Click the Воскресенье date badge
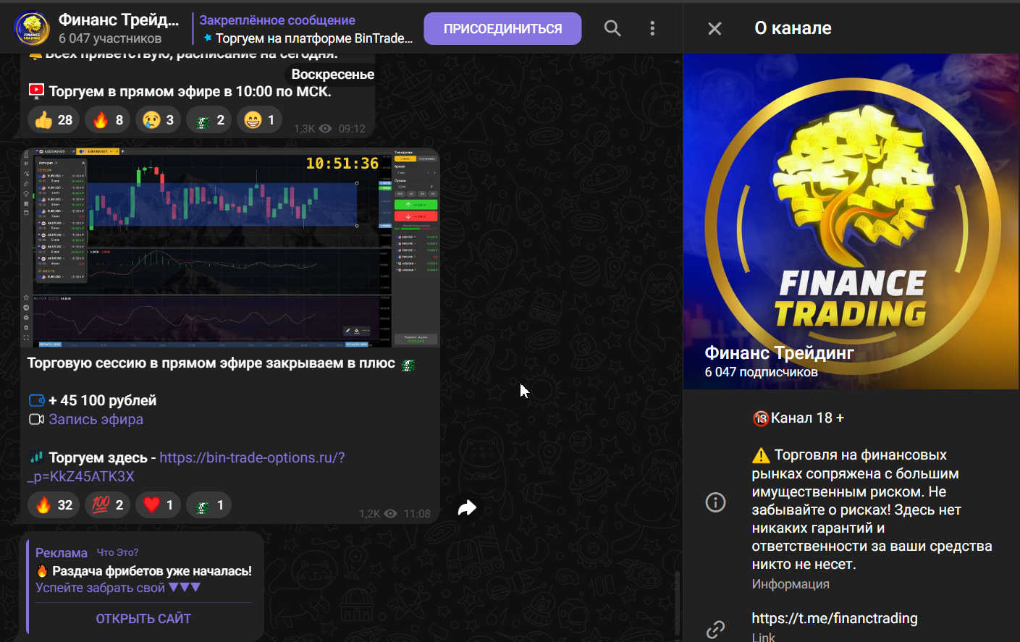 coord(333,75)
